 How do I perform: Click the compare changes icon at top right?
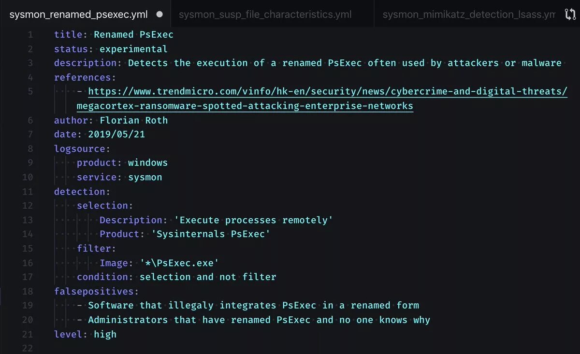click(x=570, y=14)
